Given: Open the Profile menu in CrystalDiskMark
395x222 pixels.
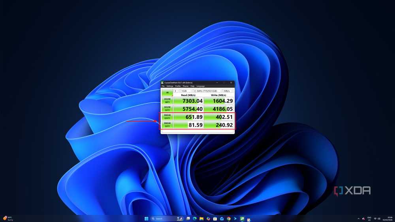Looking at the screenshot, I should click(178, 86).
